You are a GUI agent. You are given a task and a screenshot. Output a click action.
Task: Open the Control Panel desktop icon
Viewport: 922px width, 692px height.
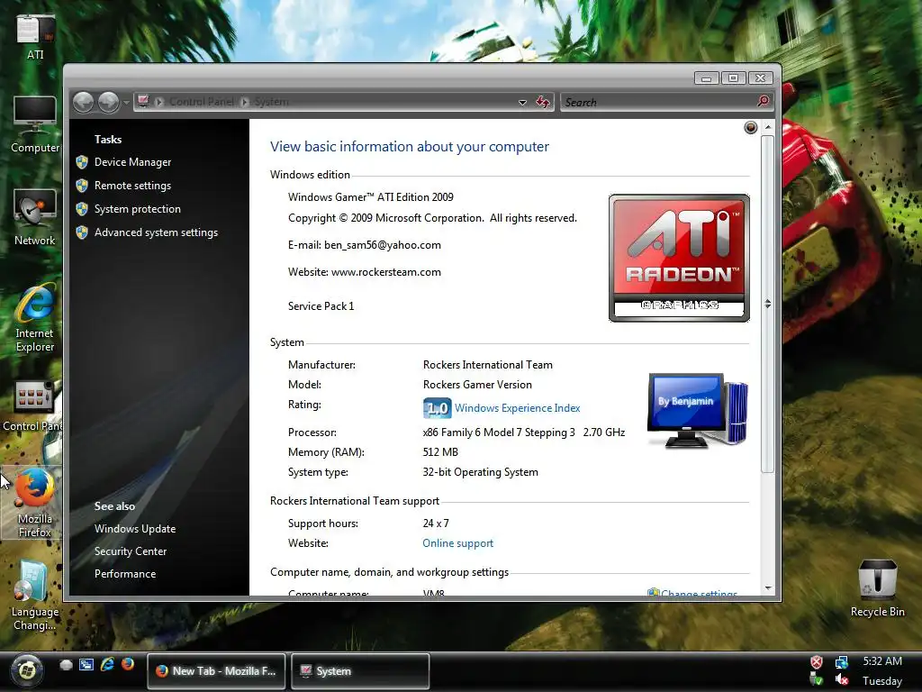pos(32,405)
